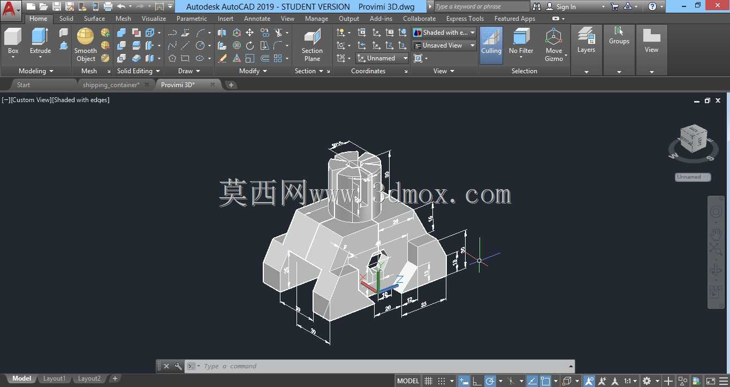
Task: Toggle Culling selection option
Action: 491,45
